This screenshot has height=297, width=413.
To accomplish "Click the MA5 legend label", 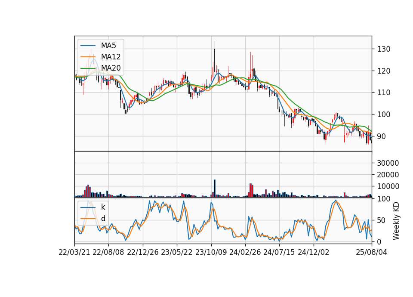I will pos(108,46).
